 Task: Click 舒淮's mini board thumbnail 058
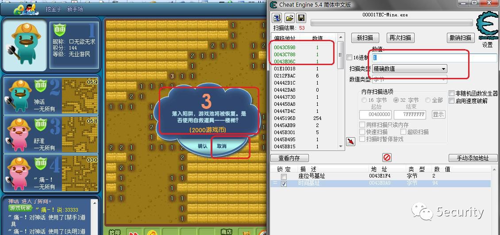pos(80,135)
